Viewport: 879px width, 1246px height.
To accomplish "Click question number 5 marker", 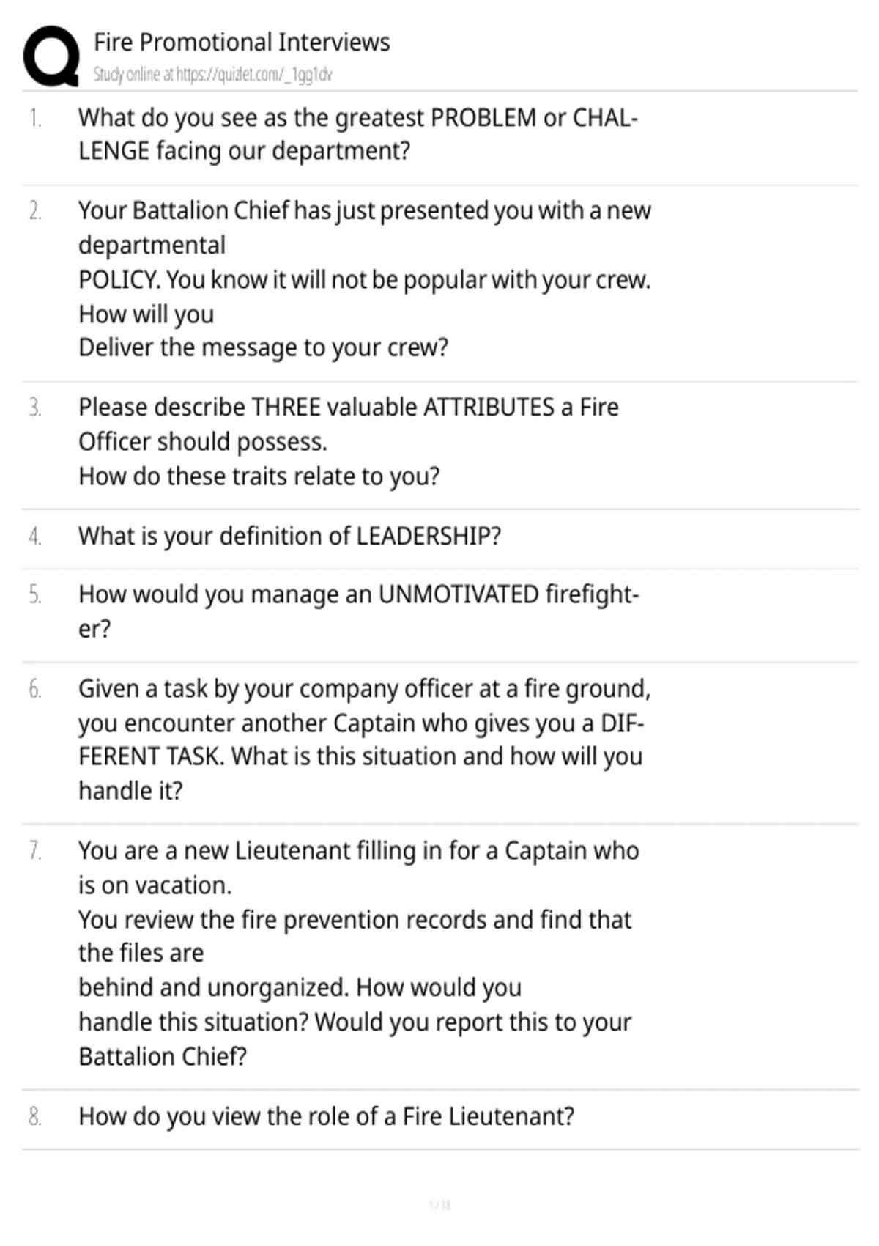I will pyautogui.click(x=34, y=594).
